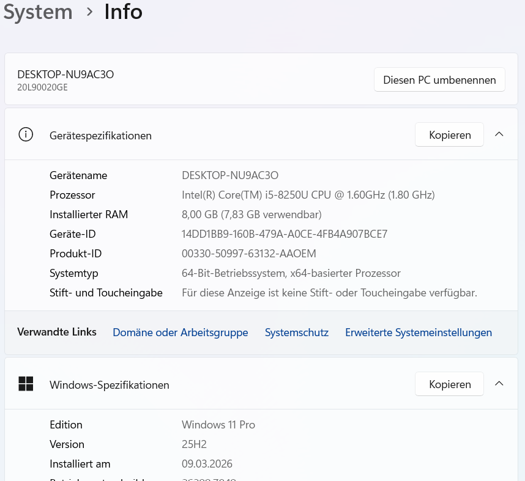Click the Installierter RAM label
The width and height of the screenshot is (525, 481).
pos(89,215)
